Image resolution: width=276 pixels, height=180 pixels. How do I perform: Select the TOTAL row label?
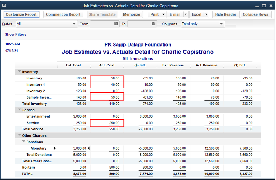(27, 174)
